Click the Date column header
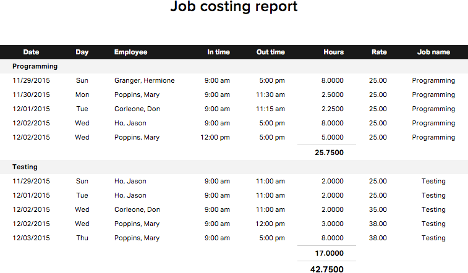The height and width of the screenshot is (273, 468). click(x=31, y=52)
